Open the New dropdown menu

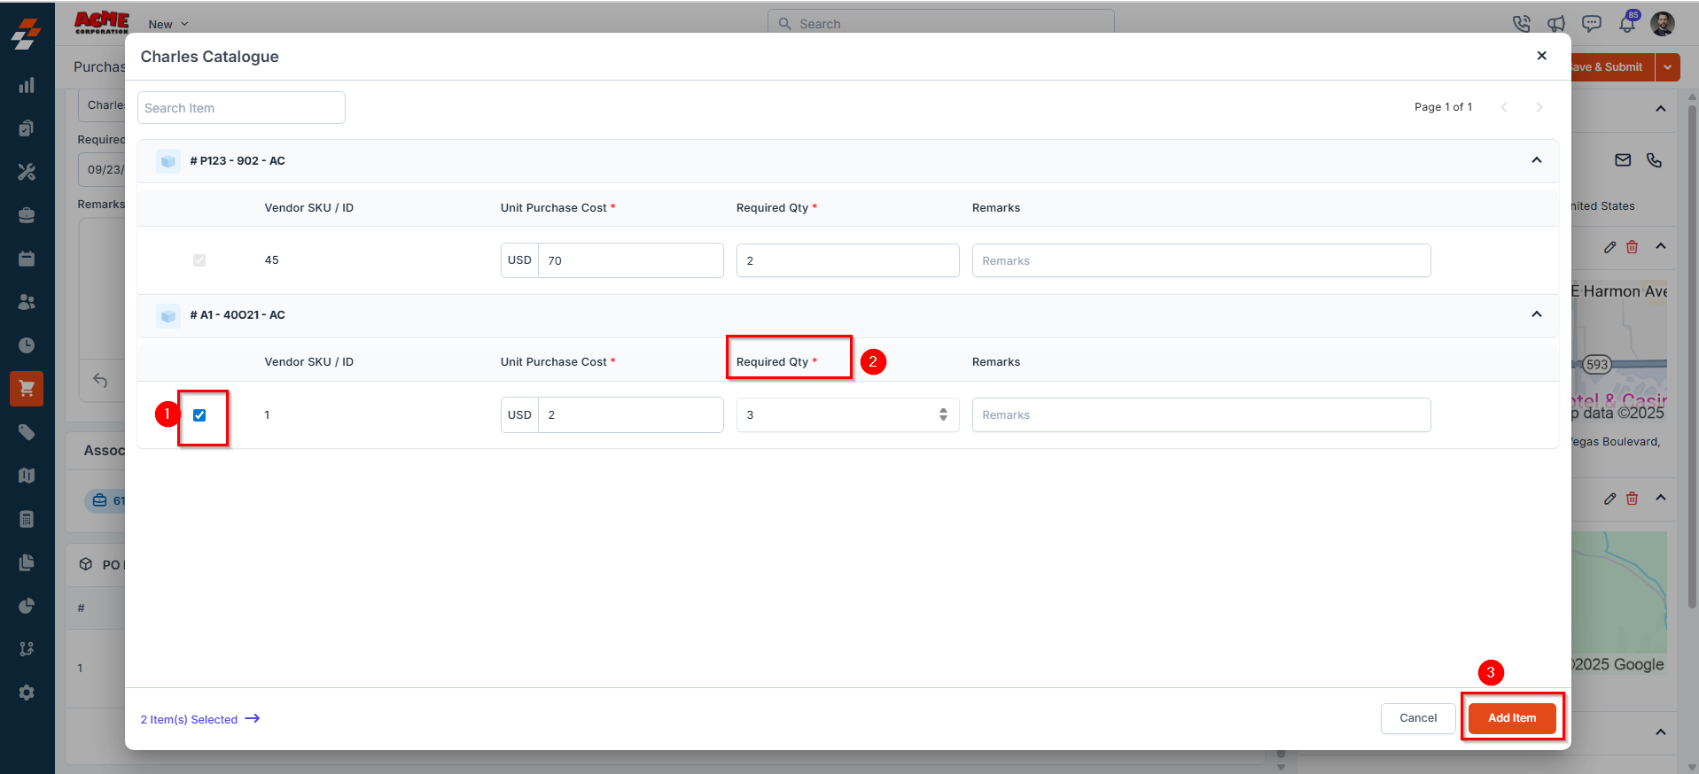[x=168, y=25]
